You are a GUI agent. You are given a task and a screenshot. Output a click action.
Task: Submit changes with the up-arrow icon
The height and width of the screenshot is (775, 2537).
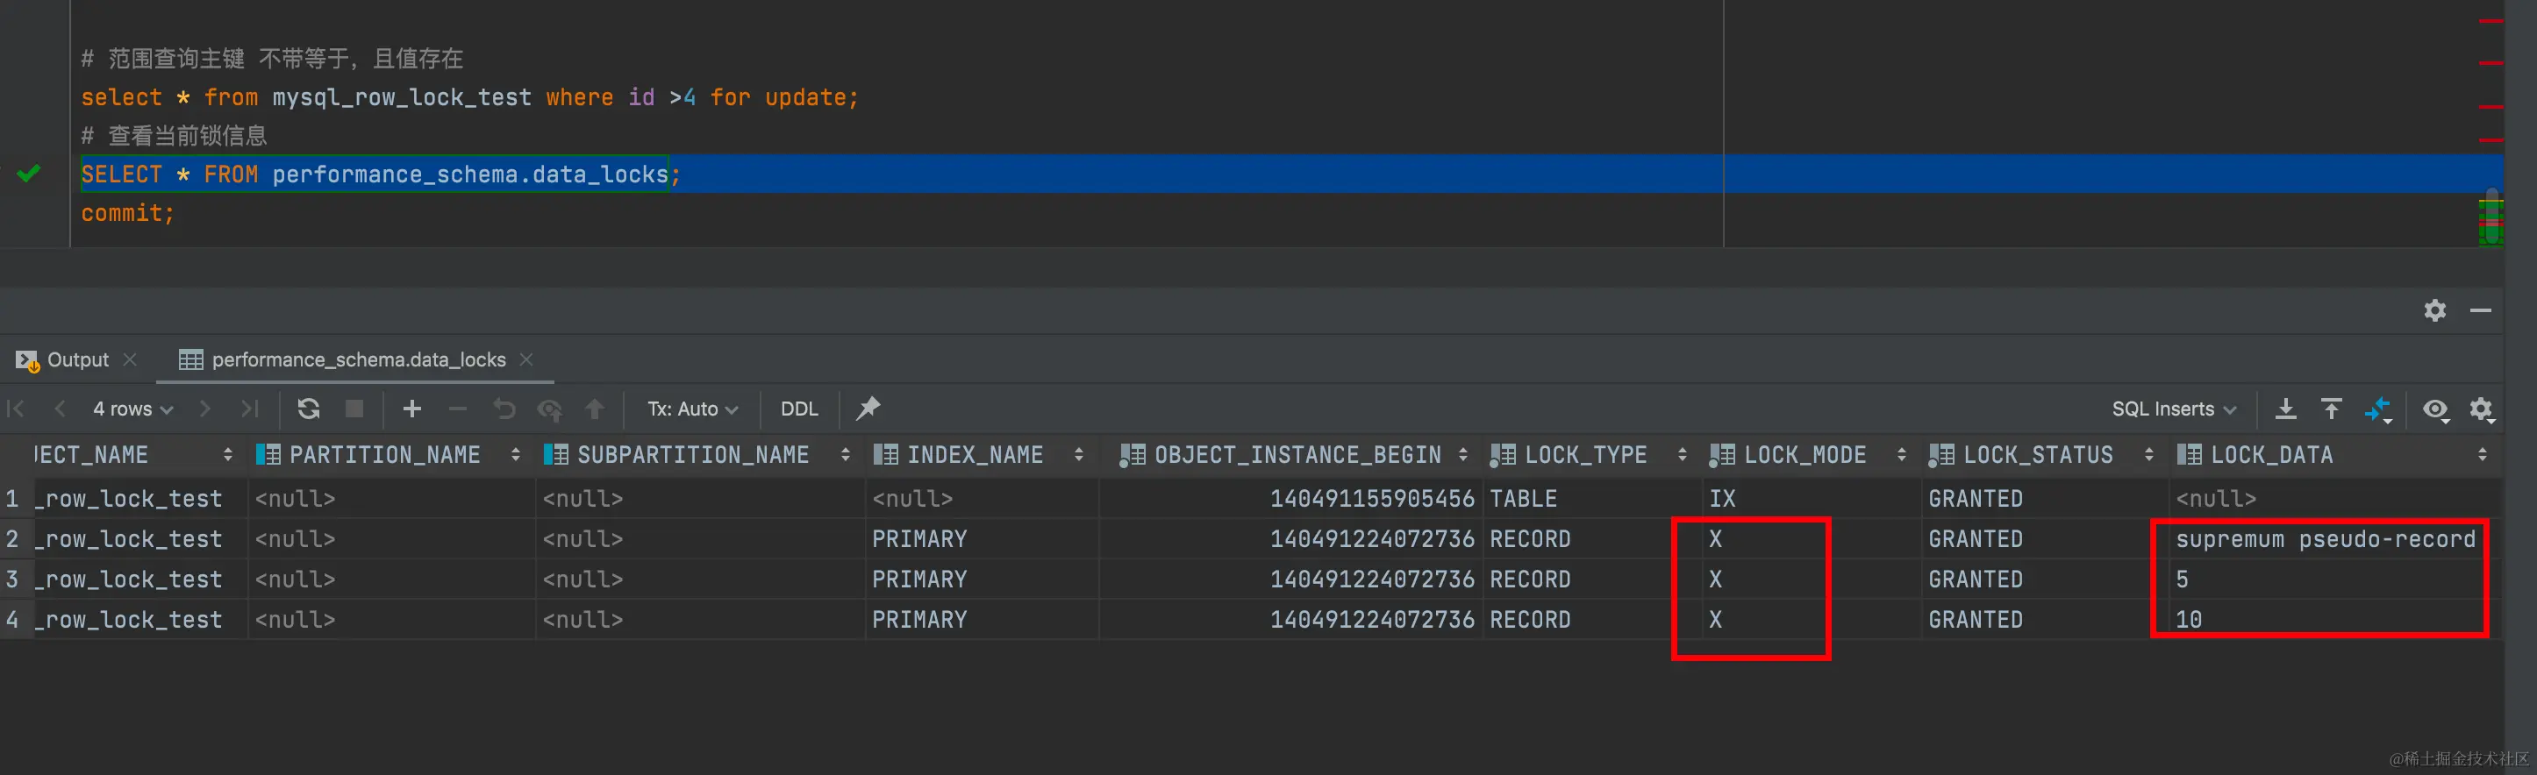pyautogui.click(x=595, y=409)
